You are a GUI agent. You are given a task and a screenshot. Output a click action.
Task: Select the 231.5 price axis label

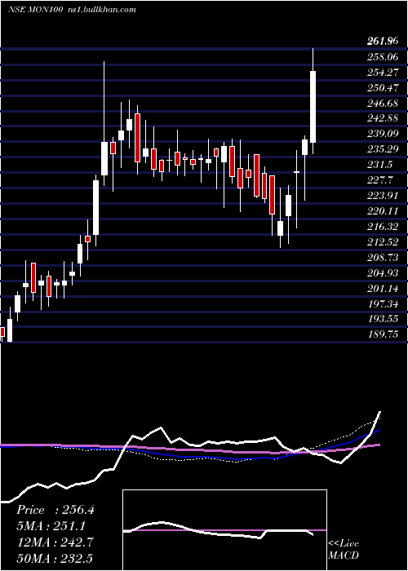click(x=379, y=165)
